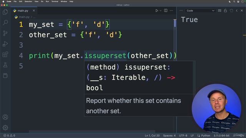Click the print function on line 4
This screenshot has height=138, width=246.
pos(39,56)
